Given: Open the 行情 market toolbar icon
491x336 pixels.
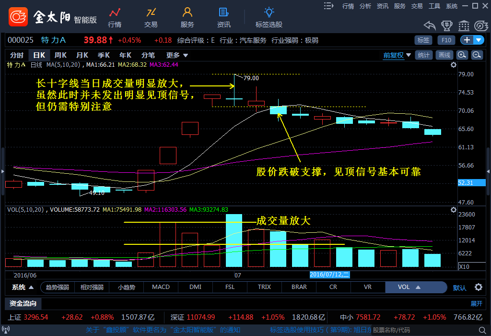Looking at the screenshot, I should pyautogui.click(x=115, y=18).
